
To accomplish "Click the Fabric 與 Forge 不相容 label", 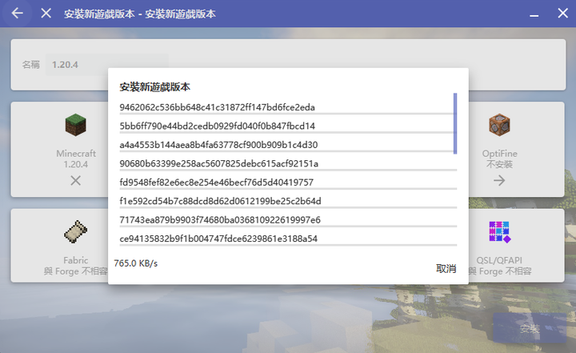I will click(x=76, y=266).
